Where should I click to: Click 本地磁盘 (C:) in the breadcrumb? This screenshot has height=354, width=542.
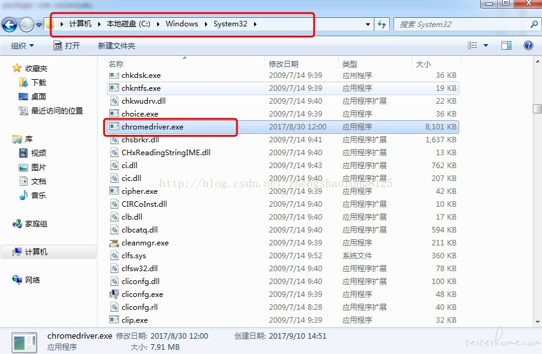point(128,24)
